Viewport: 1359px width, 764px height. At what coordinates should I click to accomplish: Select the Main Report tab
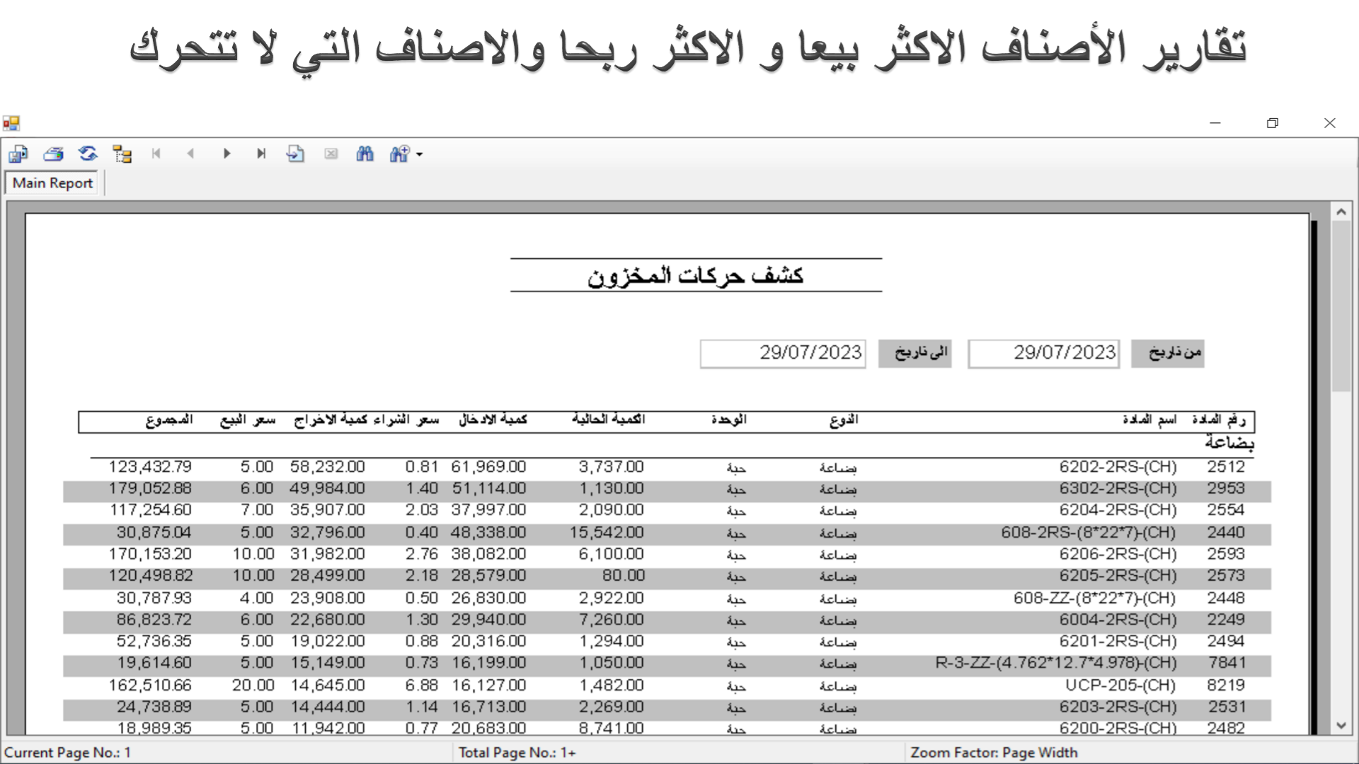pyautogui.click(x=52, y=183)
